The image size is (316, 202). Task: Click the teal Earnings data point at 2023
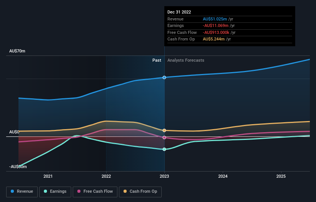tap(164, 149)
